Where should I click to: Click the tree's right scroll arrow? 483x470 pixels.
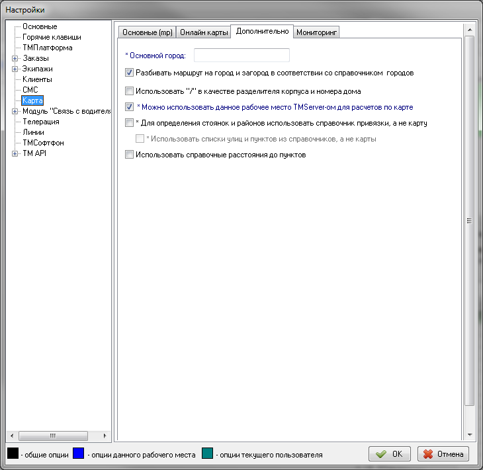(105, 436)
